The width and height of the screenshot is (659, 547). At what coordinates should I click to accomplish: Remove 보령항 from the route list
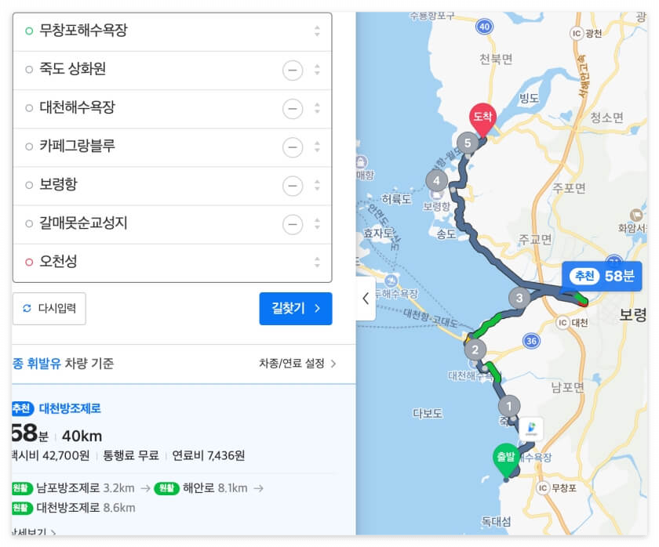coord(292,185)
